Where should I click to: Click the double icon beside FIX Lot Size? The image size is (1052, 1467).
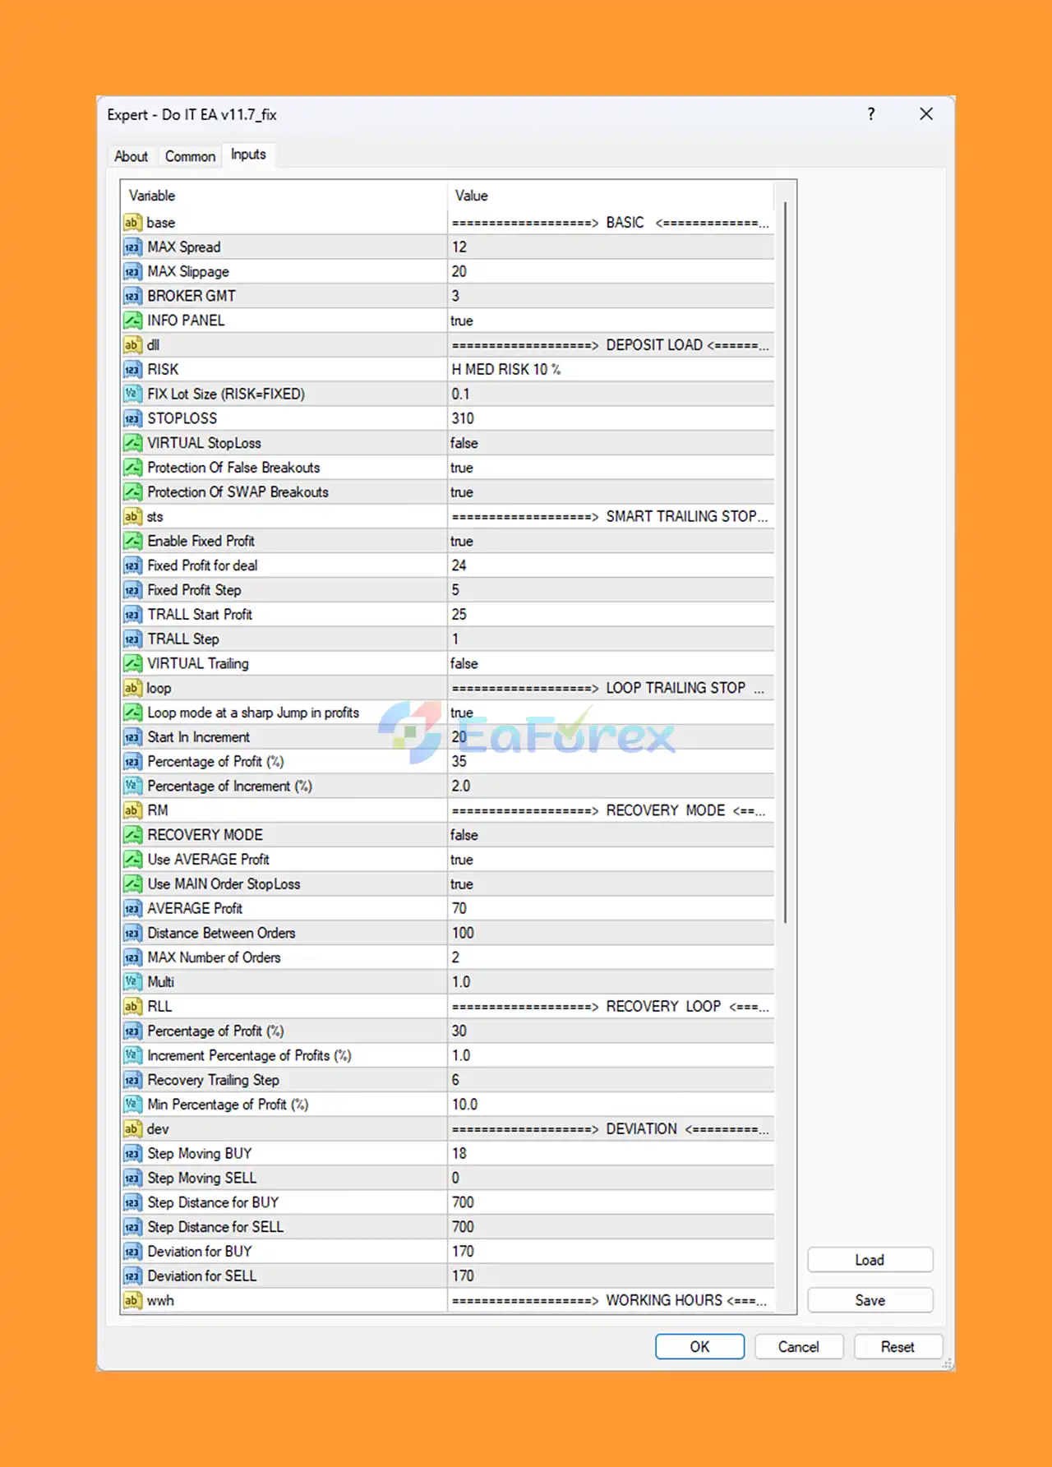coord(132,394)
